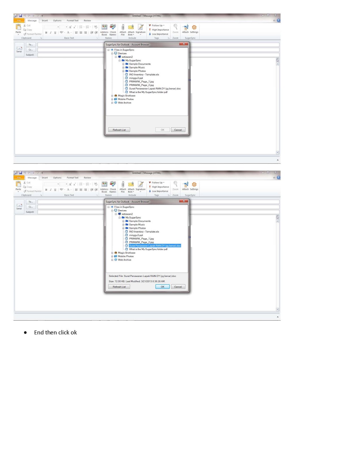Click Attach File paperclip in upper screenshot
Image resolution: width=349 pixels, height=452 pixels.
123,30
